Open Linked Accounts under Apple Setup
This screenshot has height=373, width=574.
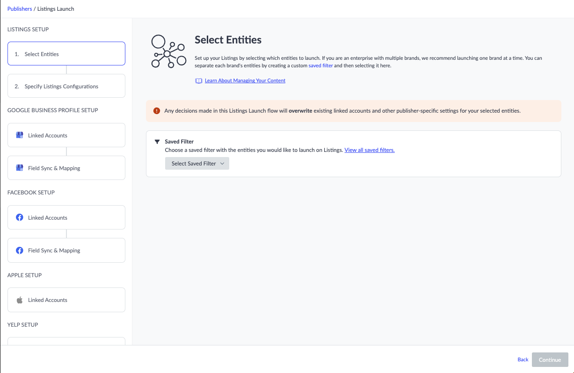[66, 300]
